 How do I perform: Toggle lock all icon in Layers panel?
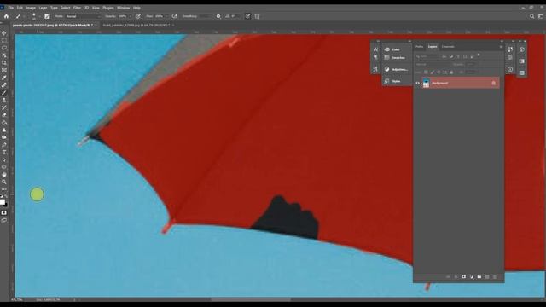coord(451,72)
